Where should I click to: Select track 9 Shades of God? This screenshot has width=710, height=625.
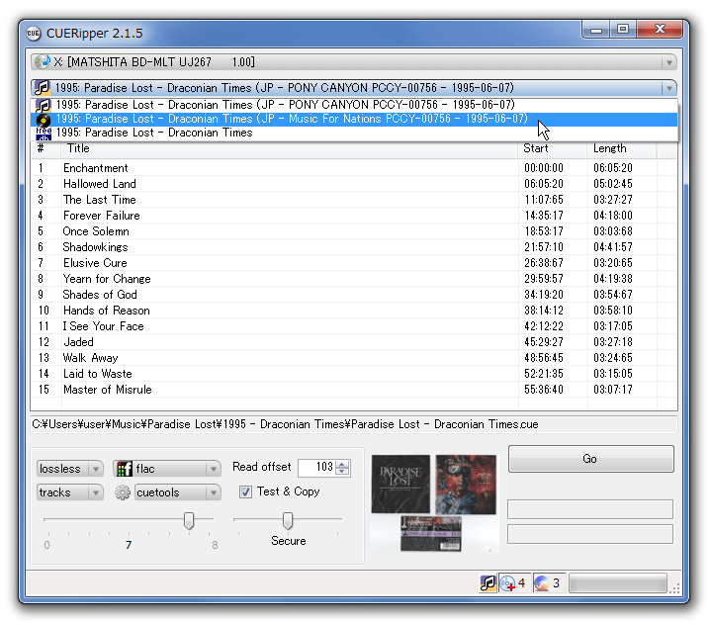point(354,295)
